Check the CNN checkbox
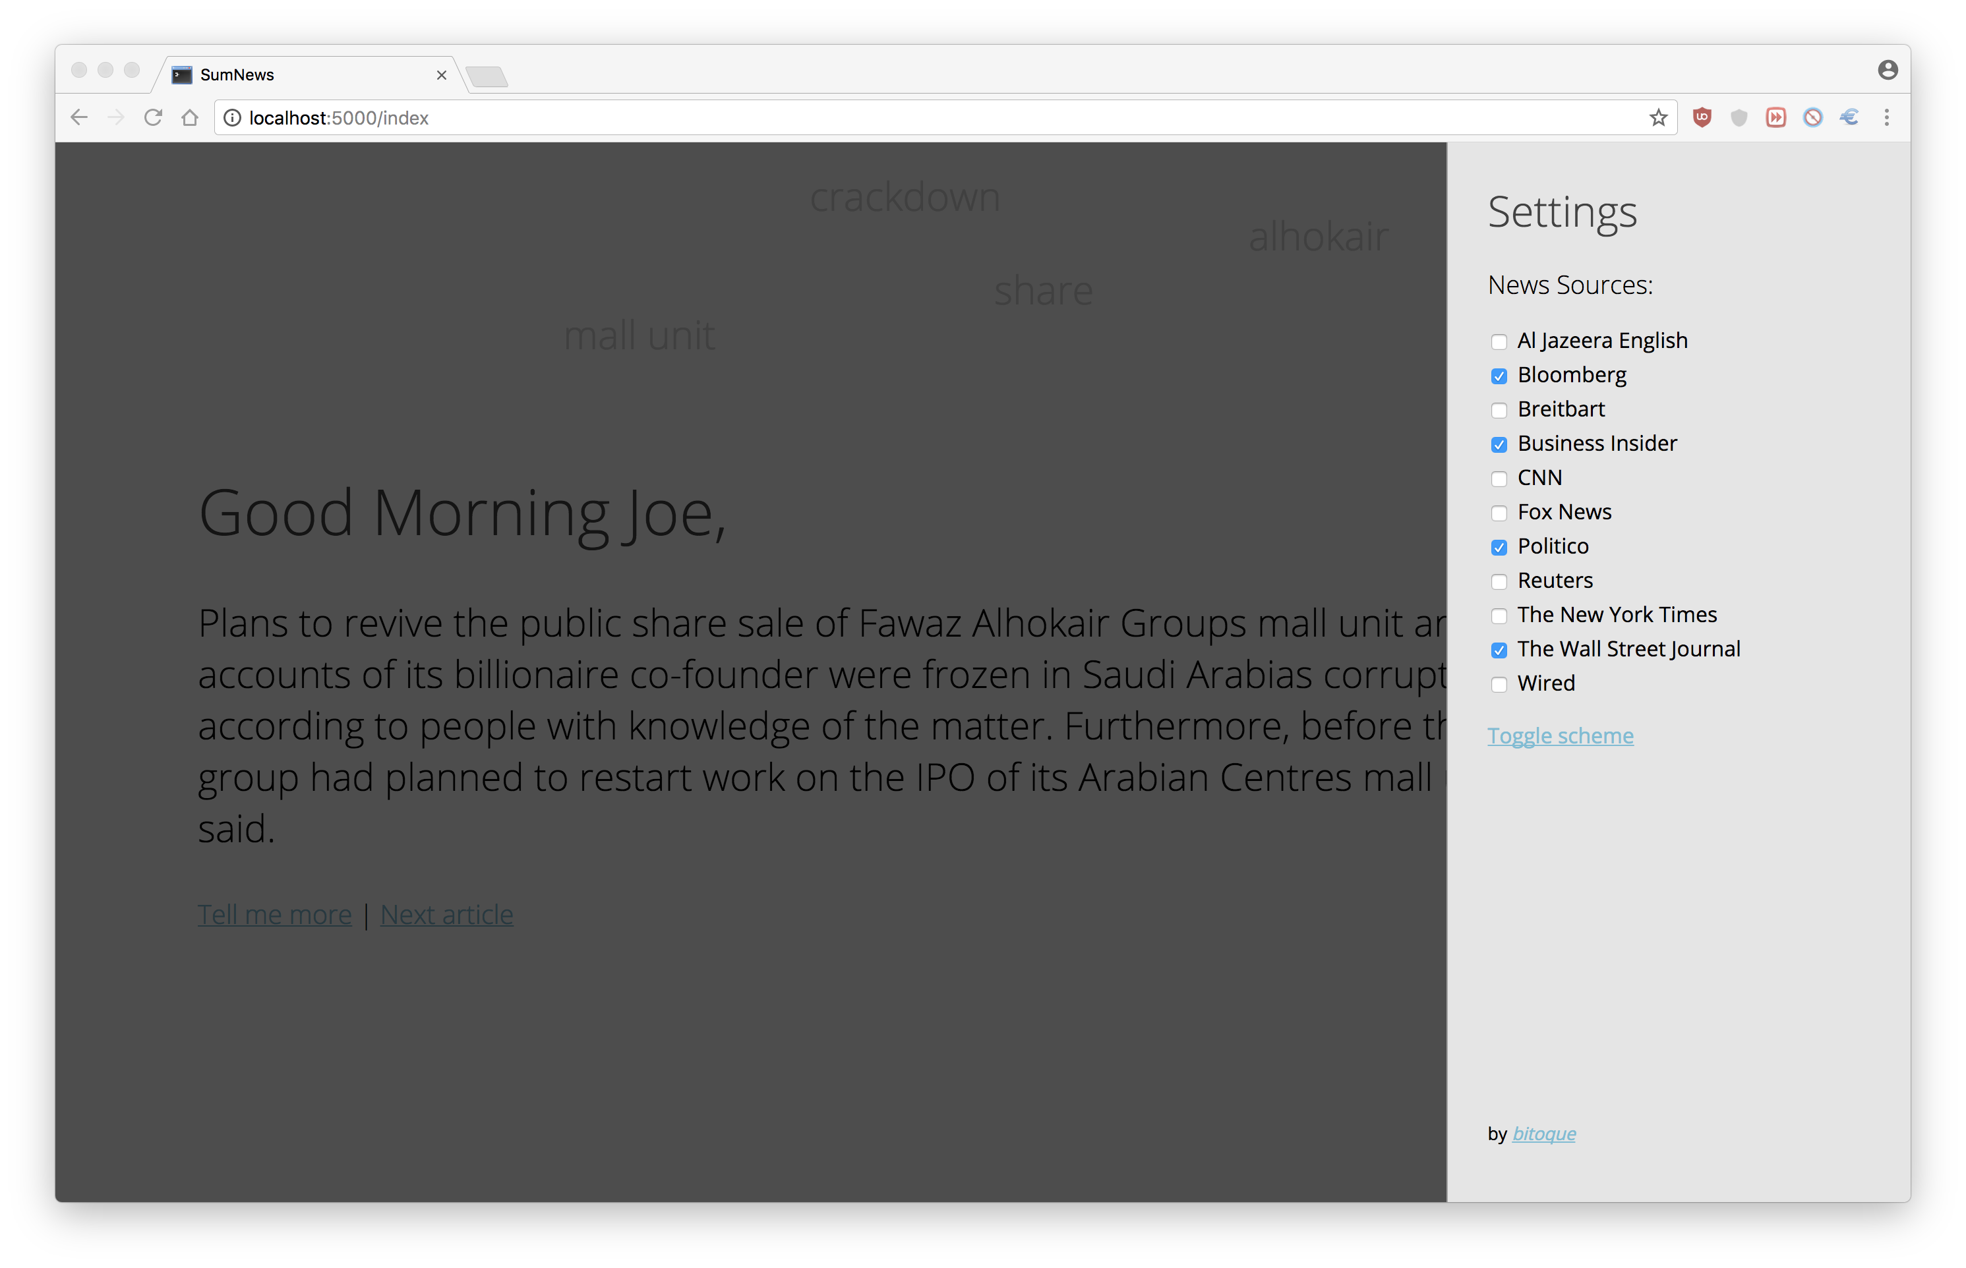This screenshot has height=1268, width=1966. 1498,479
